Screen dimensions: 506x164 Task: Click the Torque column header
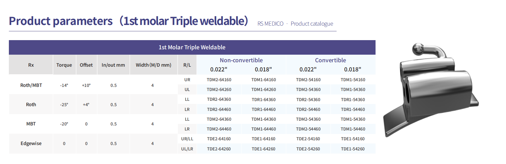[x=64, y=65]
